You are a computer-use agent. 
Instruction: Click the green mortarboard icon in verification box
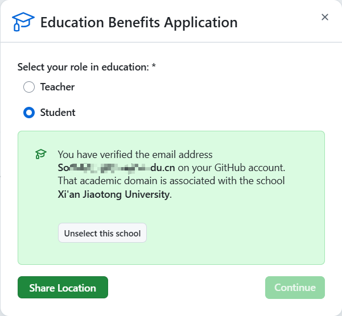(x=40, y=154)
